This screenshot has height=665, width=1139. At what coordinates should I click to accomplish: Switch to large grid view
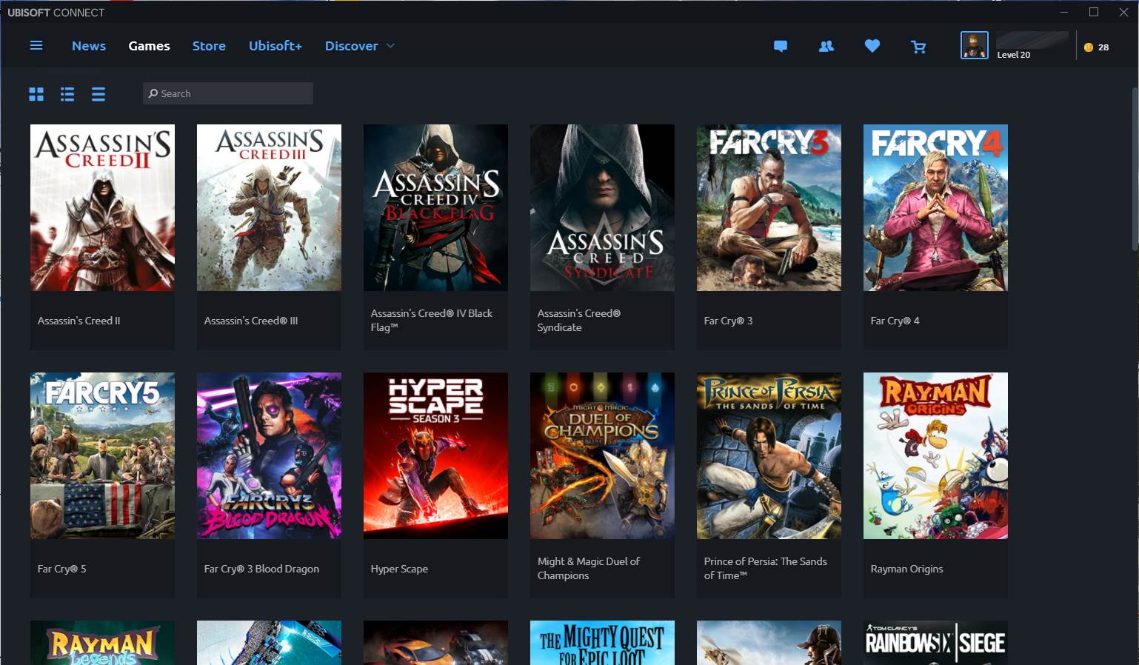tap(36, 94)
